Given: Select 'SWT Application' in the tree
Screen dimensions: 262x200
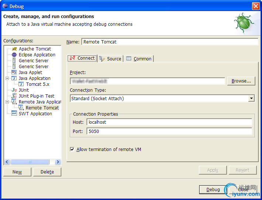Looking at the screenshot, I should click(x=35, y=113).
